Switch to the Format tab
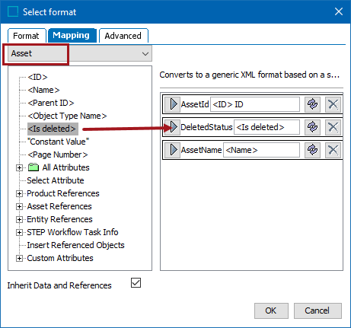 pos(26,36)
